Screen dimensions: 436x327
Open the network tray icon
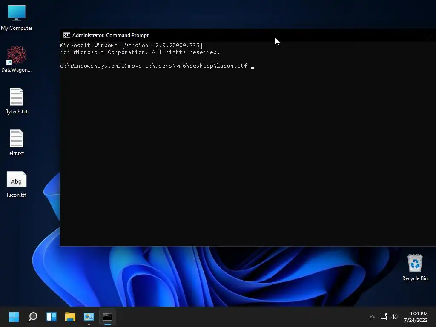pyautogui.click(x=384, y=317)
